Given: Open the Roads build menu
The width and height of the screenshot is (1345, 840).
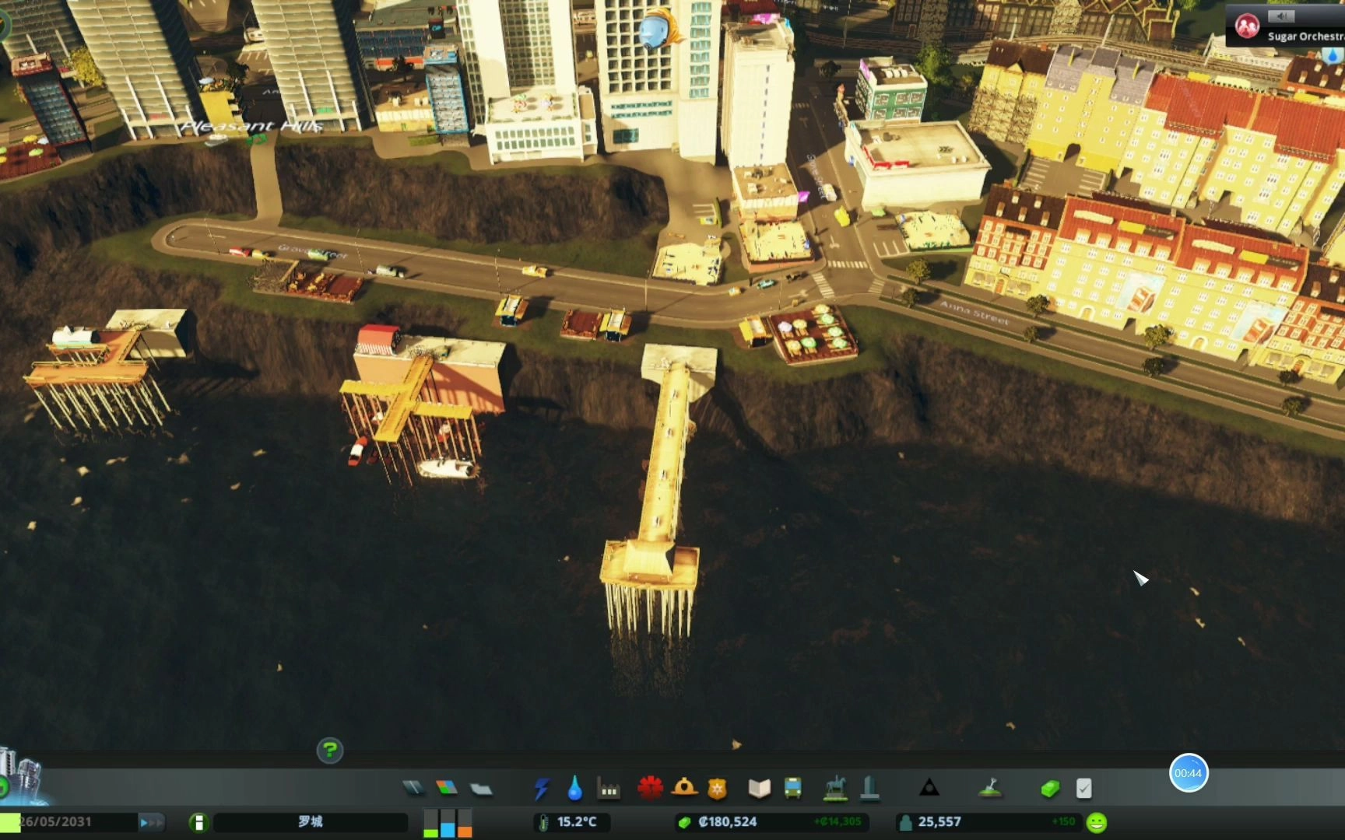Looking at the screenshot, I should pos(413,789).
